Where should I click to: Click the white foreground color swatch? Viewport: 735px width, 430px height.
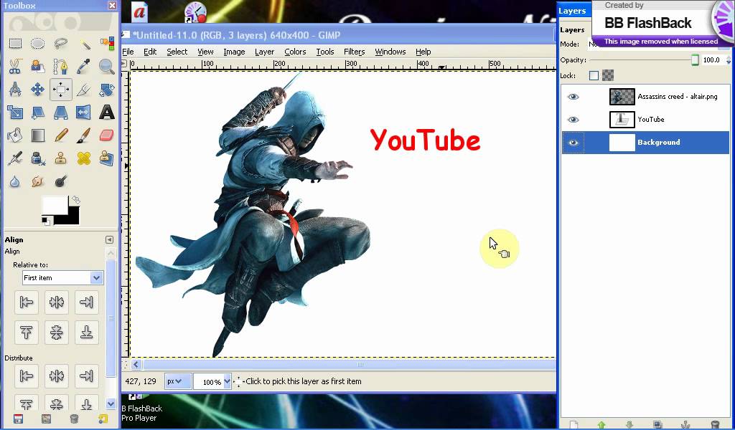[54, 205]
